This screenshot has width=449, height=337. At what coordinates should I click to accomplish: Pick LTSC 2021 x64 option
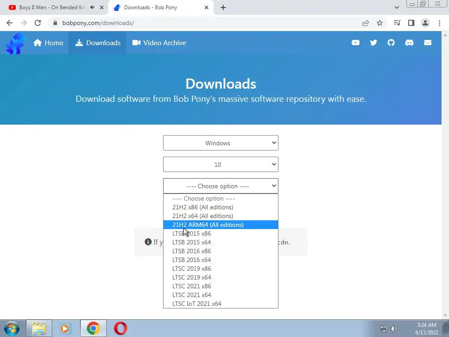coord(221,295)
